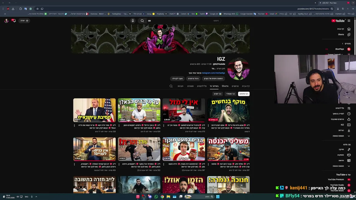Open the park bench 3:39:05 thumbnail
Viewport: 356px width, 200px height.
click(x=139, y=110)
